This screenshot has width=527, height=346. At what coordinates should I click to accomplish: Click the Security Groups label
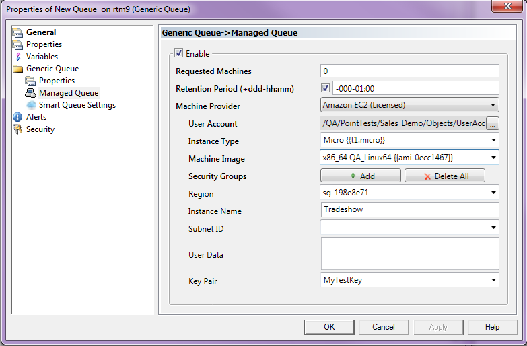click(217, 176)
